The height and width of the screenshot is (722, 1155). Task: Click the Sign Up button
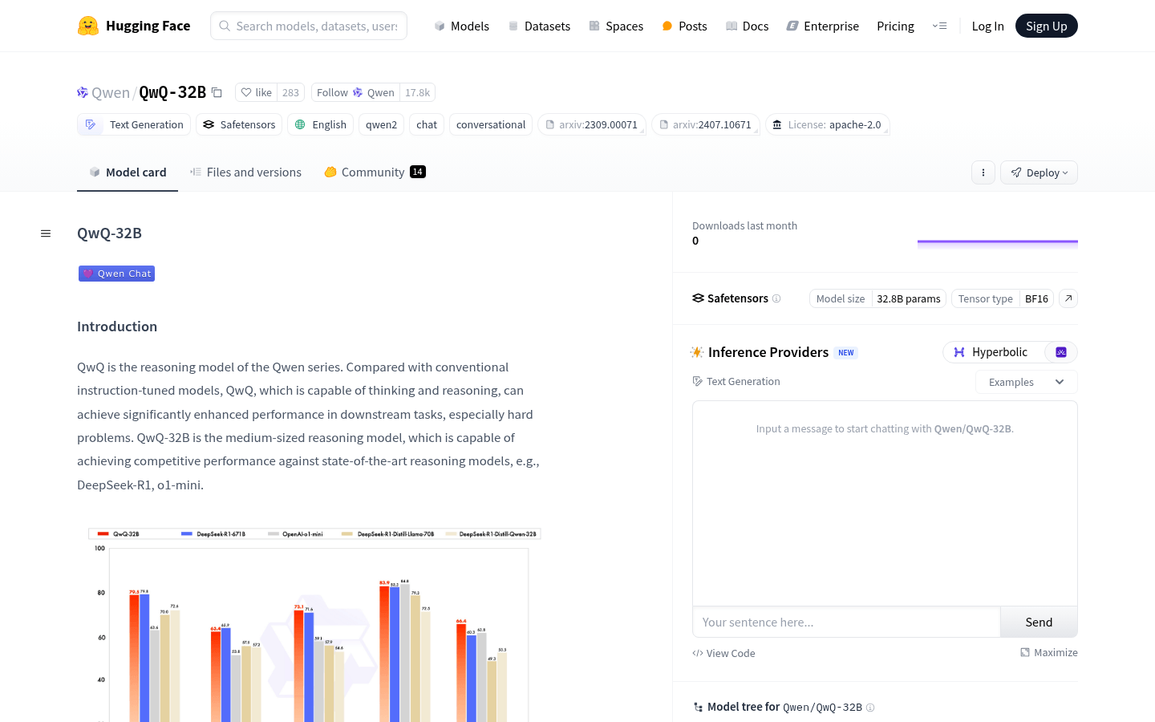tap(1047, 26)
